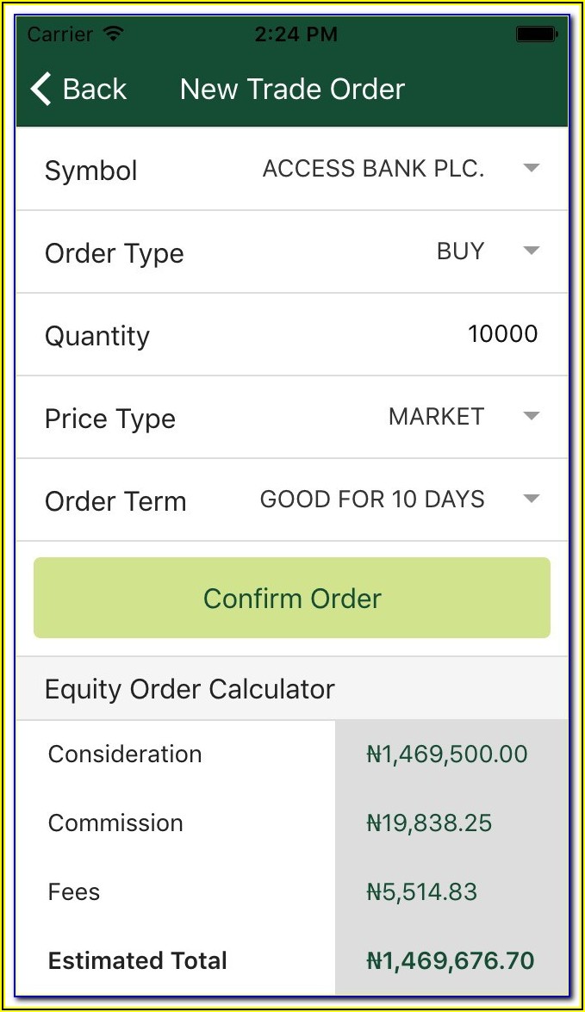Tap the New Trade Order title
The image size is (585, 1012).
pos(292,89)
